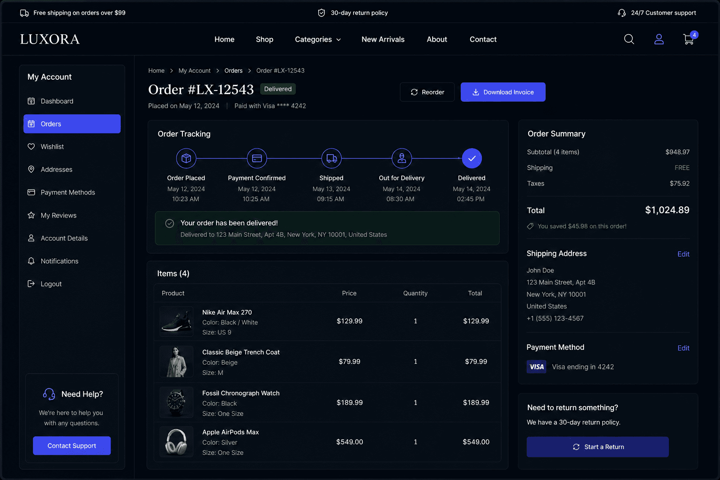Click Home breadcrumb link

pyautogui.click(x=157, y=71)
